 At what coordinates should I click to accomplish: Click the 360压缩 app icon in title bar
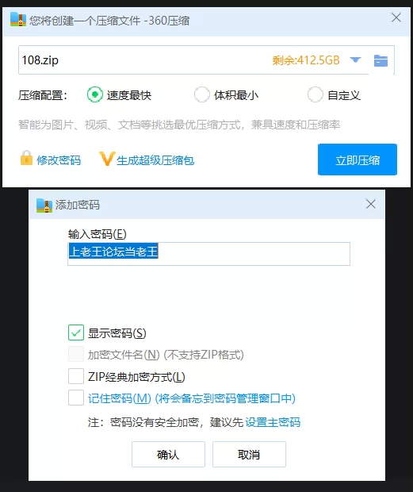click(x=18, y=19)
